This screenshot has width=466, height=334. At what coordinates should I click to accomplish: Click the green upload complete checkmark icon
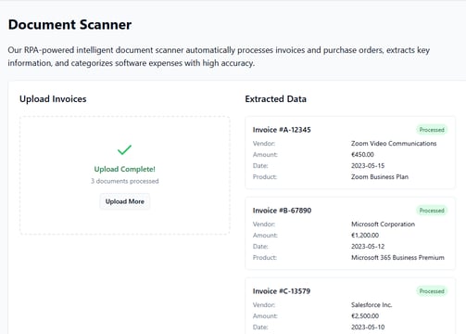(x=124, y=149)
